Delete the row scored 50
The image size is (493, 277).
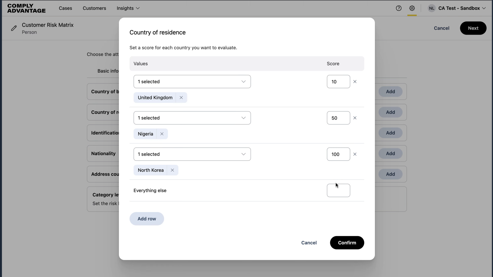tap(355, 118)
